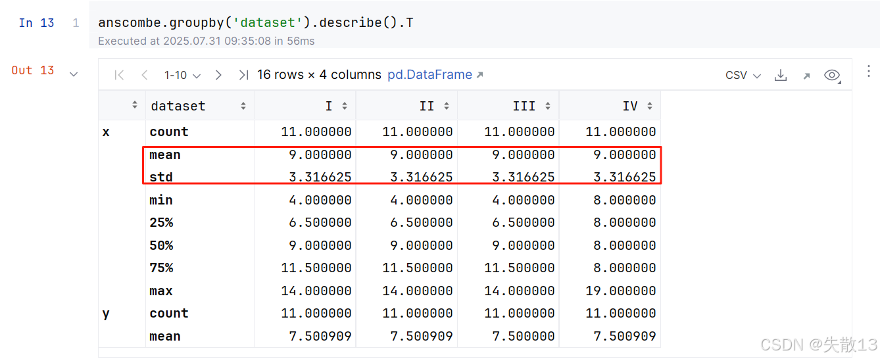
Task: Select the y mean row label
Action: coord(165,337)
